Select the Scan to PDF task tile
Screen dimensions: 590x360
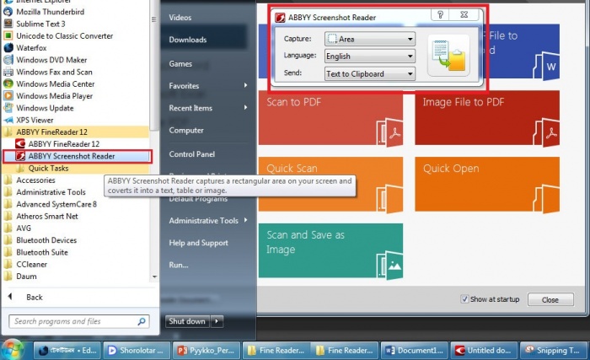[x=330, y=118]
